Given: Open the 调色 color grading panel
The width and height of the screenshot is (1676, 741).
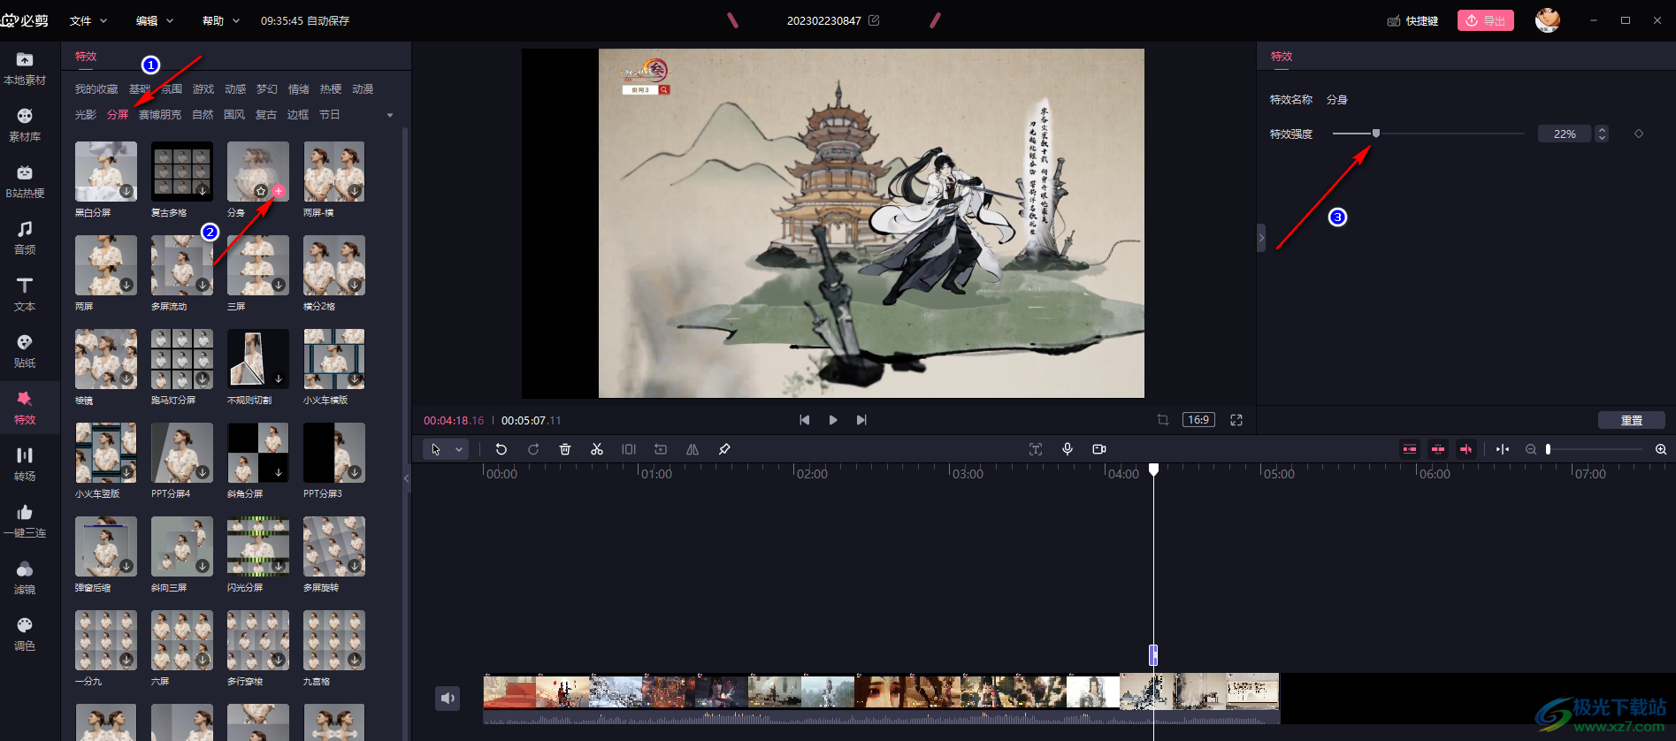Looking at the screenshot, I should tap(25, 634).
